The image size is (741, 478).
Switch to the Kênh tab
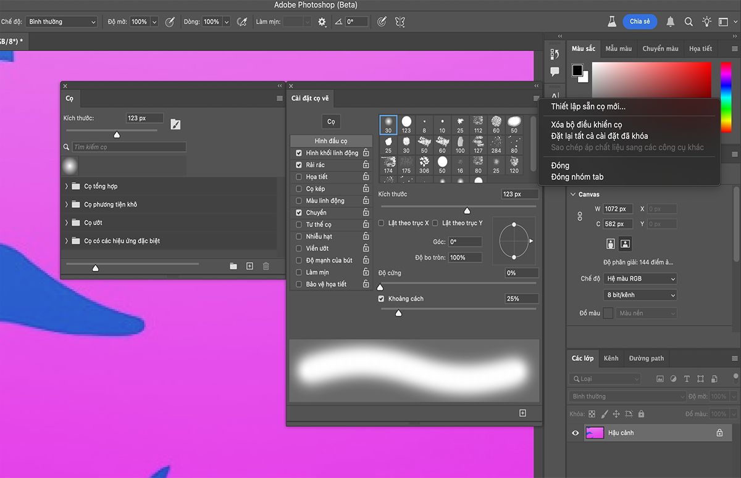coord(611,358)
